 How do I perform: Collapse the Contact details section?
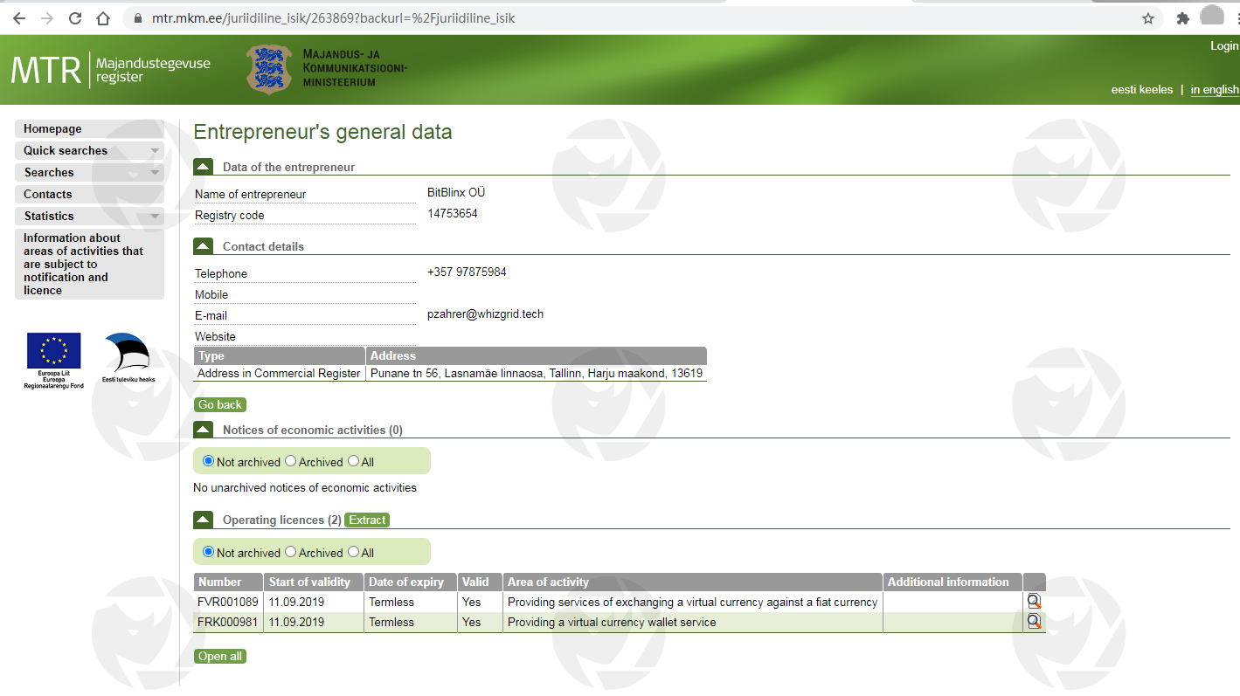point(203,246)
